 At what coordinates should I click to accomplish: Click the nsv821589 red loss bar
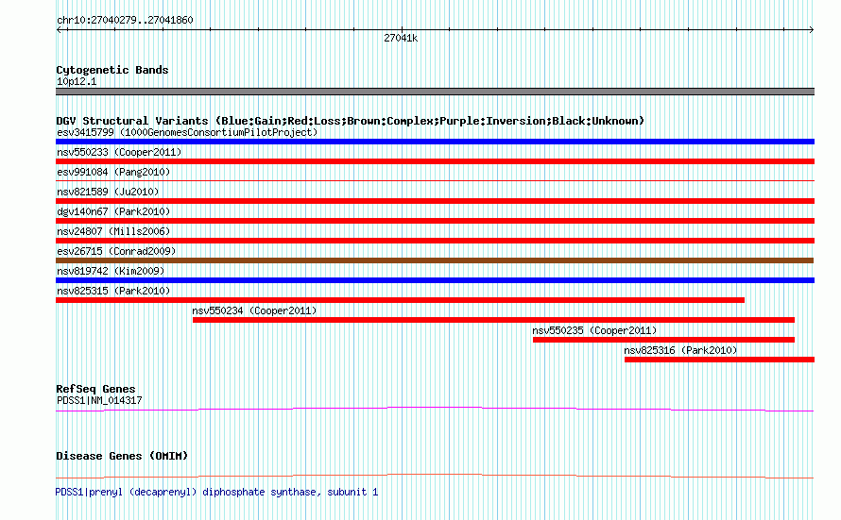(x=435, y=201)
